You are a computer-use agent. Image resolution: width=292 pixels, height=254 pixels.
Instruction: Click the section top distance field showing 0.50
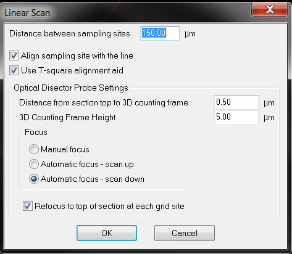(236, 102)
